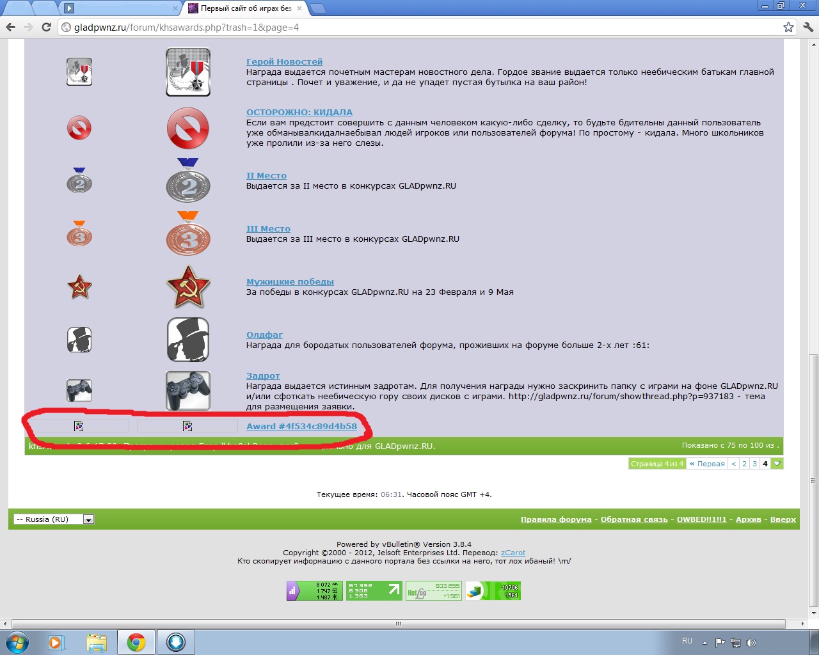Click the first broken image beside Award #4f534c89d4b58
Screen dimensions: 819x655
pyautogui.click(x=79, y=426)
